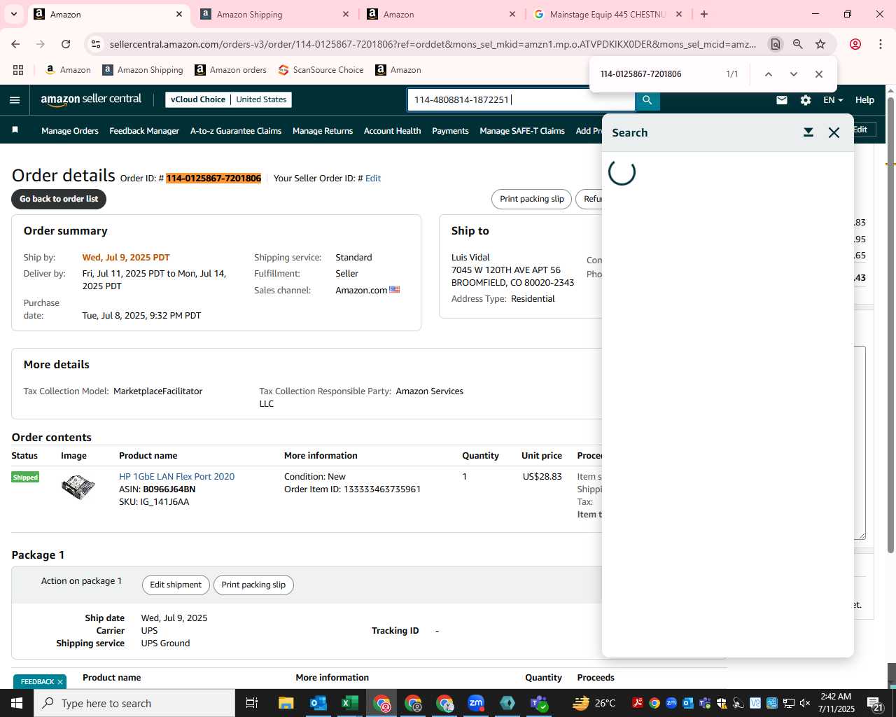This screenshot has width=896, height=717.
Task: Open the Seller Central hamburger menu
Action: (15, 100)
